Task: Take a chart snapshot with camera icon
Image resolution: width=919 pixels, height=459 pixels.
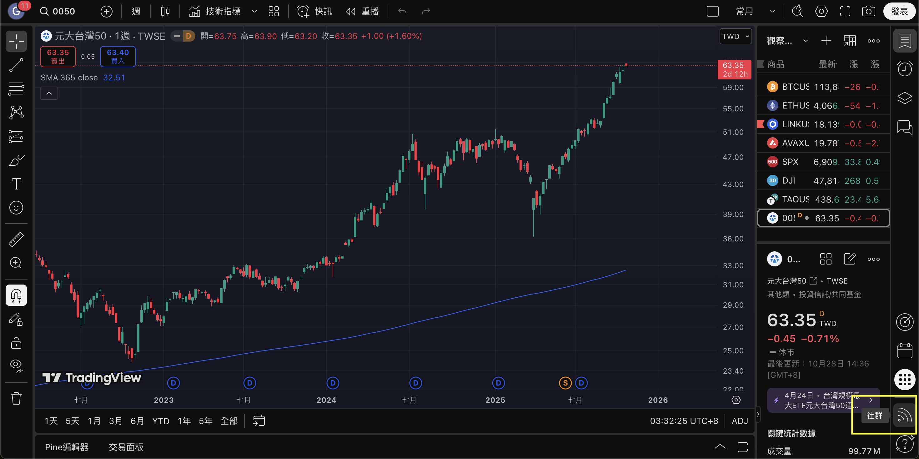Action: (868, 12)
